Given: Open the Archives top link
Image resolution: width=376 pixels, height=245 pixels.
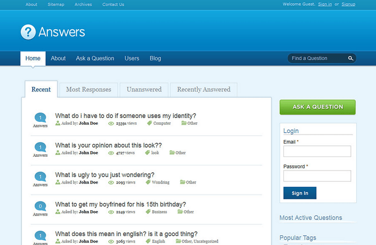Looking at the screenshot, I should tap(83, 4).
